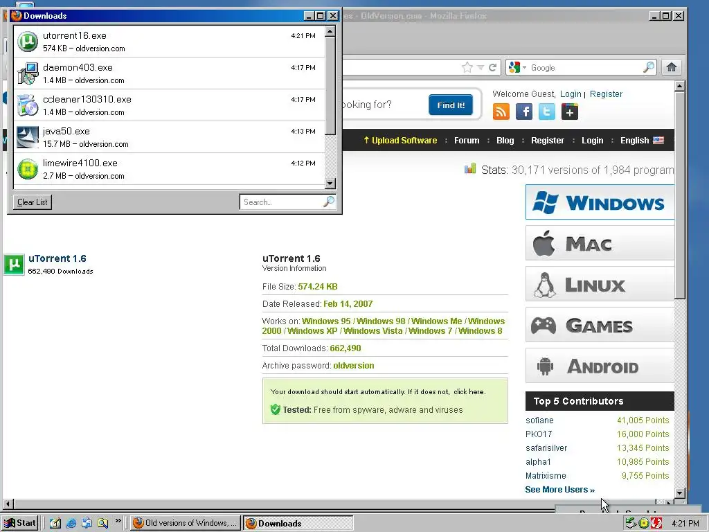Click the stats bar chart icon

(x=470, y=169)
